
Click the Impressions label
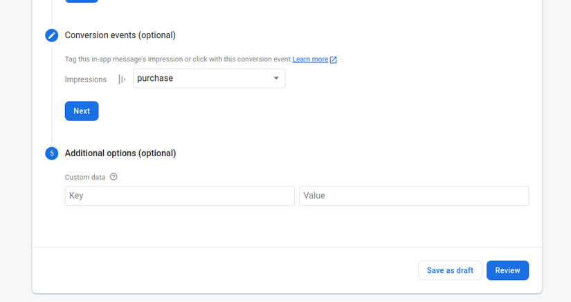pos(86,79)
